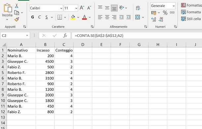Align text left

pos(100,17)
